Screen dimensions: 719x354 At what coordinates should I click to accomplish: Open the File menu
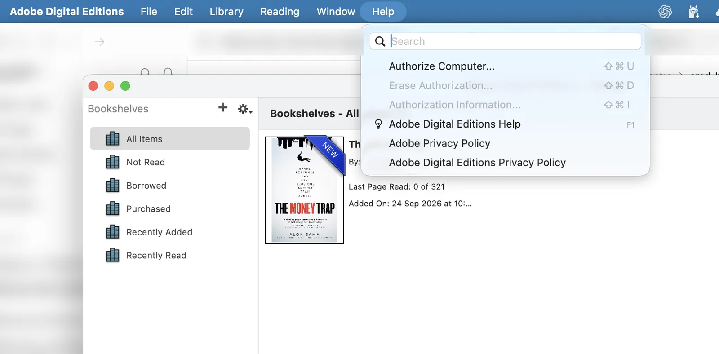tap(149, 12)
